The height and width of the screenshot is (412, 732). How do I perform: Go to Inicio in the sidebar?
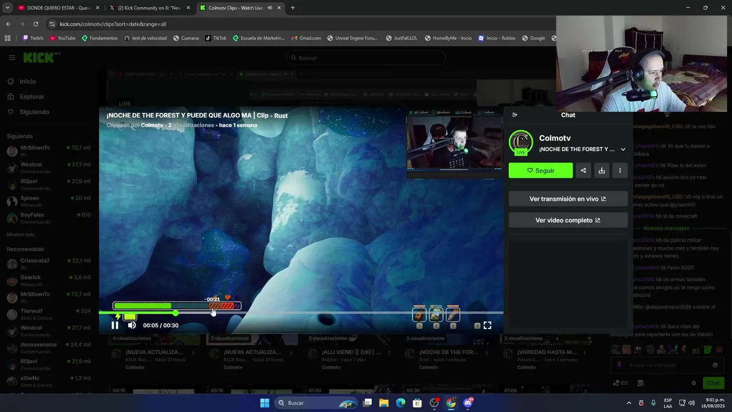27,81
